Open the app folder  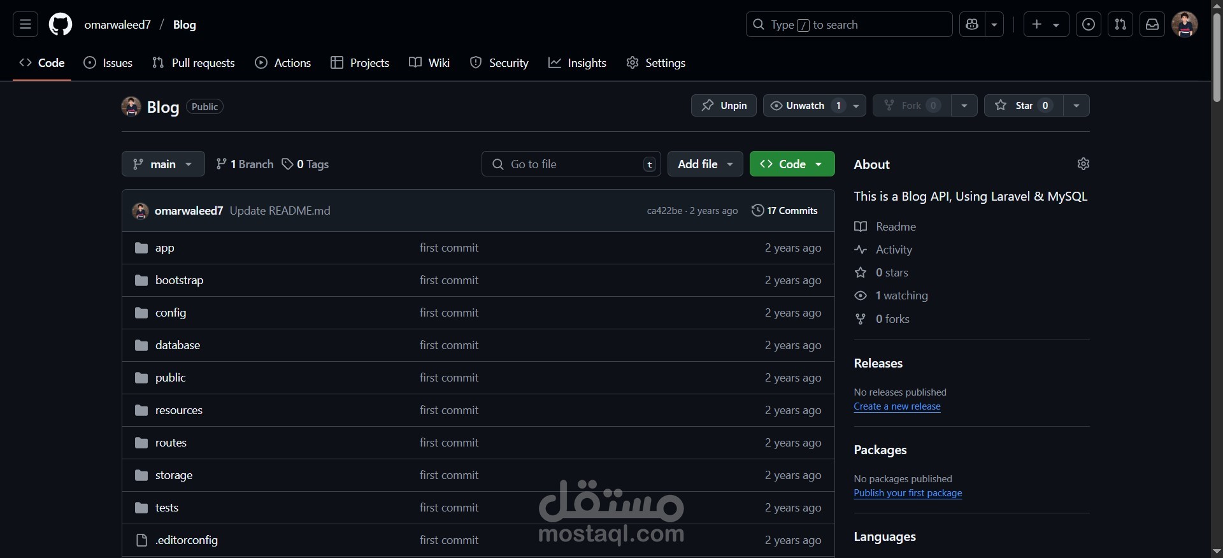pyautogui.click(x=165, y=248)
